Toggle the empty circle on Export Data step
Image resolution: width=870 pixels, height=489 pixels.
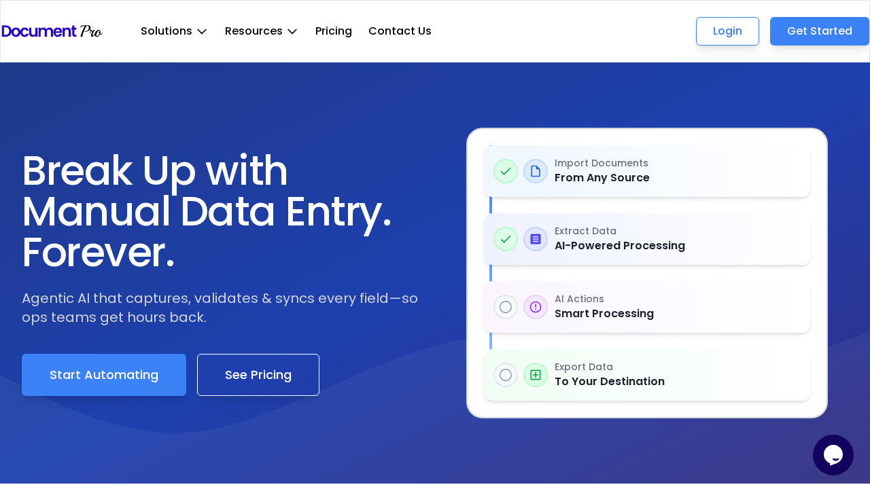click(x=505, y=375)
